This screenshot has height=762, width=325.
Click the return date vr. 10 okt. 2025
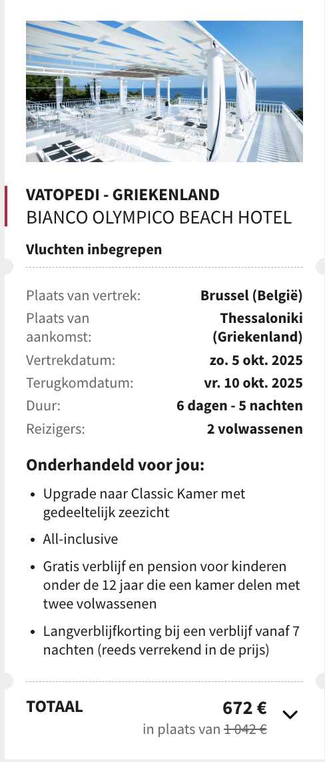pos(253,383)
